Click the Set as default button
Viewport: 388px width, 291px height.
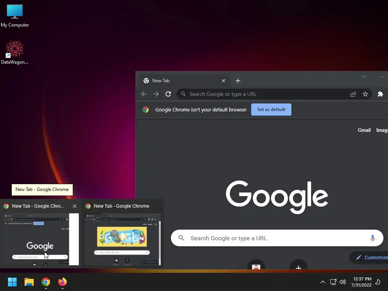271,110
